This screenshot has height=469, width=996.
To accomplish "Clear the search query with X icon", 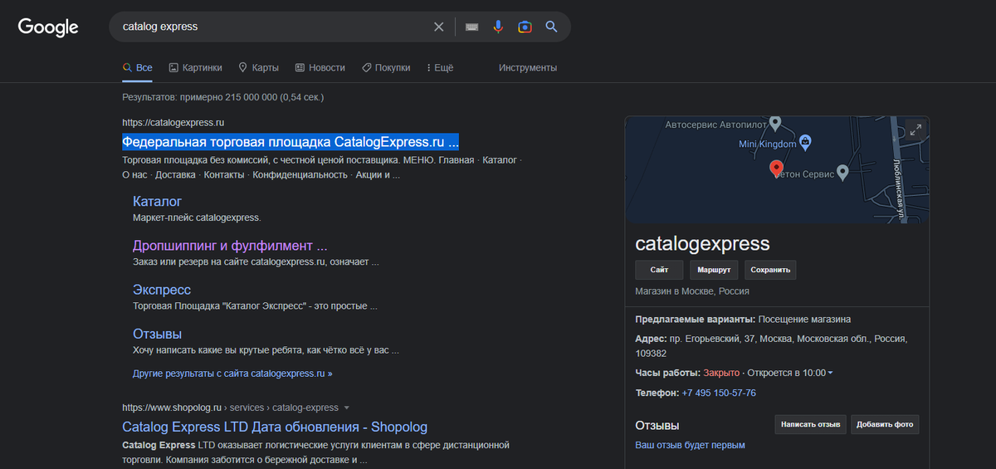I will coord(439,27).
